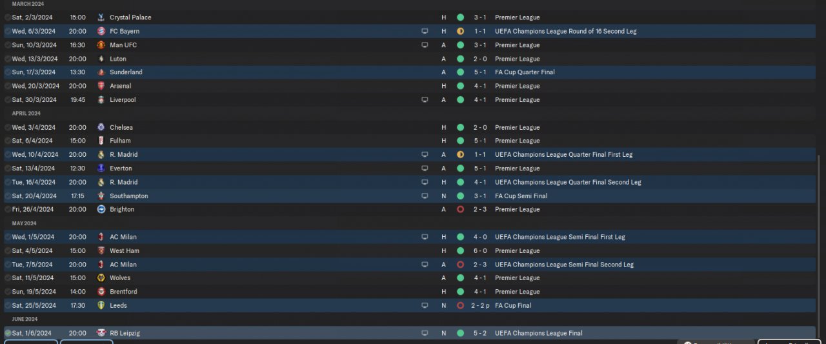The image size is (826, 344).
Task: Tick the selection circle for Crystal Palace fixture
Action: pyautogui.click(x=8, y=17)
